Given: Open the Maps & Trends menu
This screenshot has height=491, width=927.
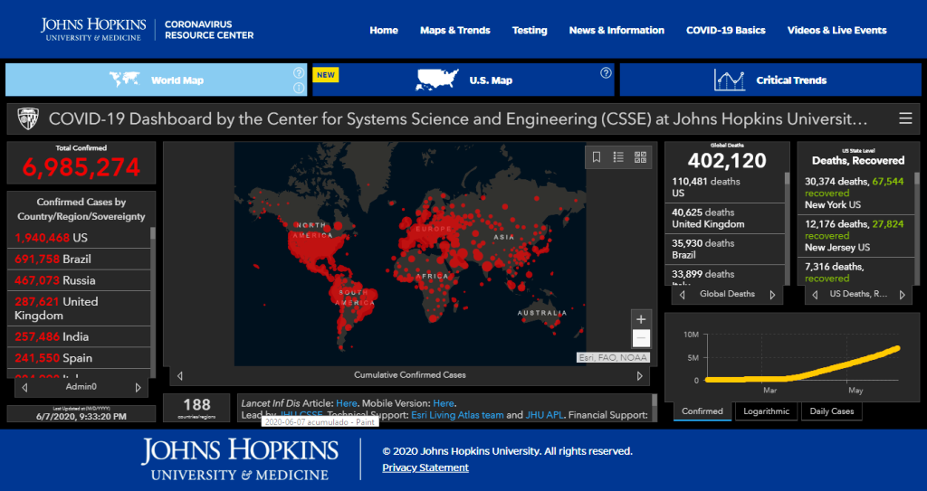Looking at the screenshot, I should pos(455,30).
